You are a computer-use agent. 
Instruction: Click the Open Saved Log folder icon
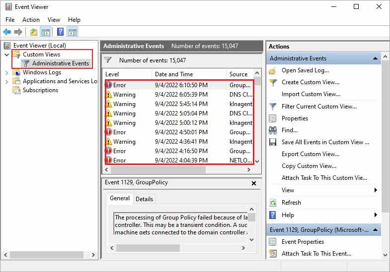[x=273, y=71]
